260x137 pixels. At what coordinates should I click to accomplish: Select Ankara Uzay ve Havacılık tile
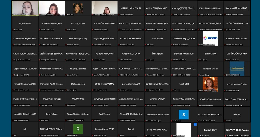[x=131, y=23]
